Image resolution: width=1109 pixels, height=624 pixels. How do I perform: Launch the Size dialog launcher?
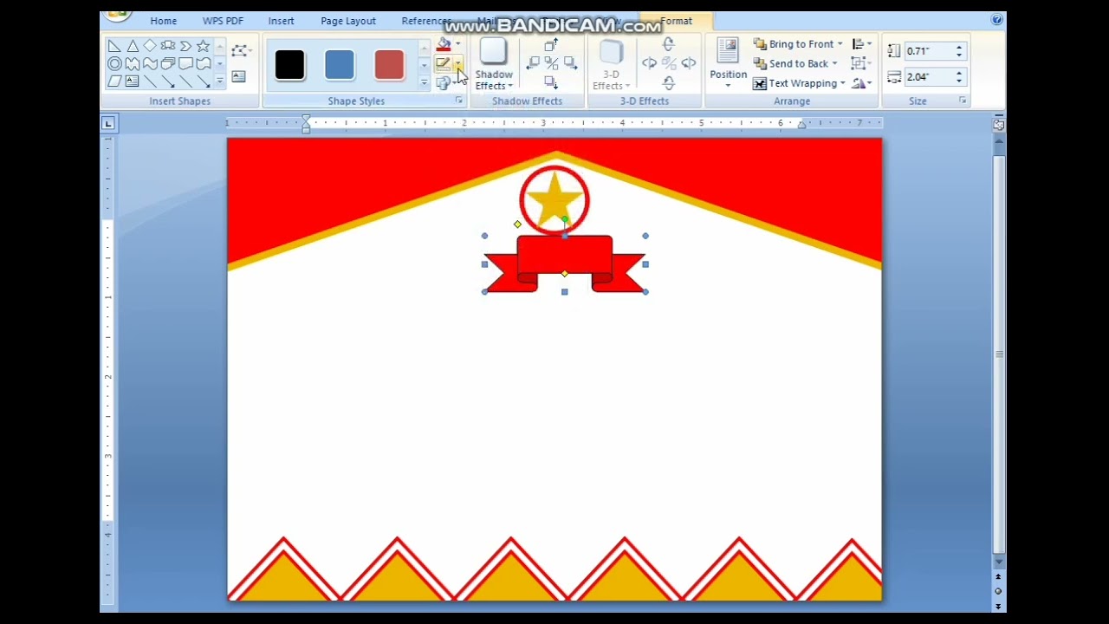point(962,101)
